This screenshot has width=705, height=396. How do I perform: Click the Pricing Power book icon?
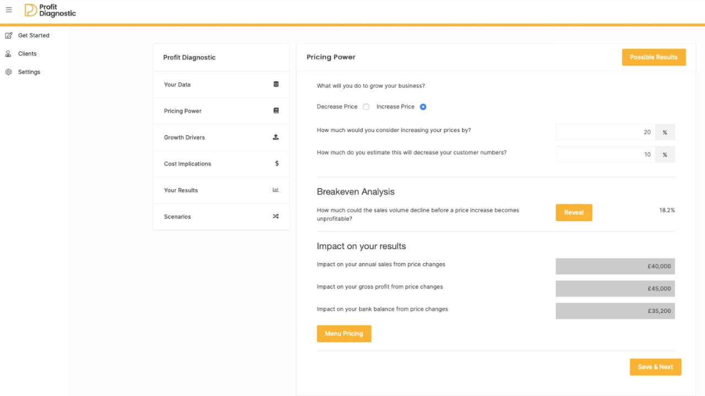coord(276,111)
